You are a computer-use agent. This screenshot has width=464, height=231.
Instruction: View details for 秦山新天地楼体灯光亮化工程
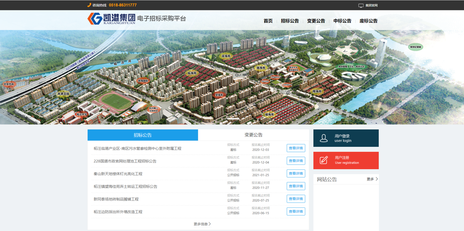click(295, 174)
